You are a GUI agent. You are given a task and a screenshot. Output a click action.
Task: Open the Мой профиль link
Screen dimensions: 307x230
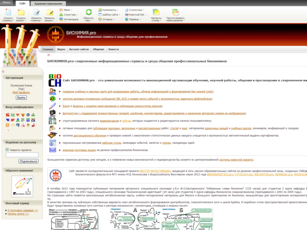(x=21, y=92)
